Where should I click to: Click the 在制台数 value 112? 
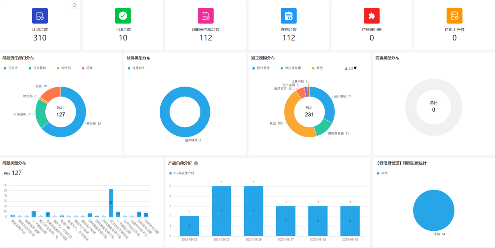pyautogui.click(x=289, y=38)
